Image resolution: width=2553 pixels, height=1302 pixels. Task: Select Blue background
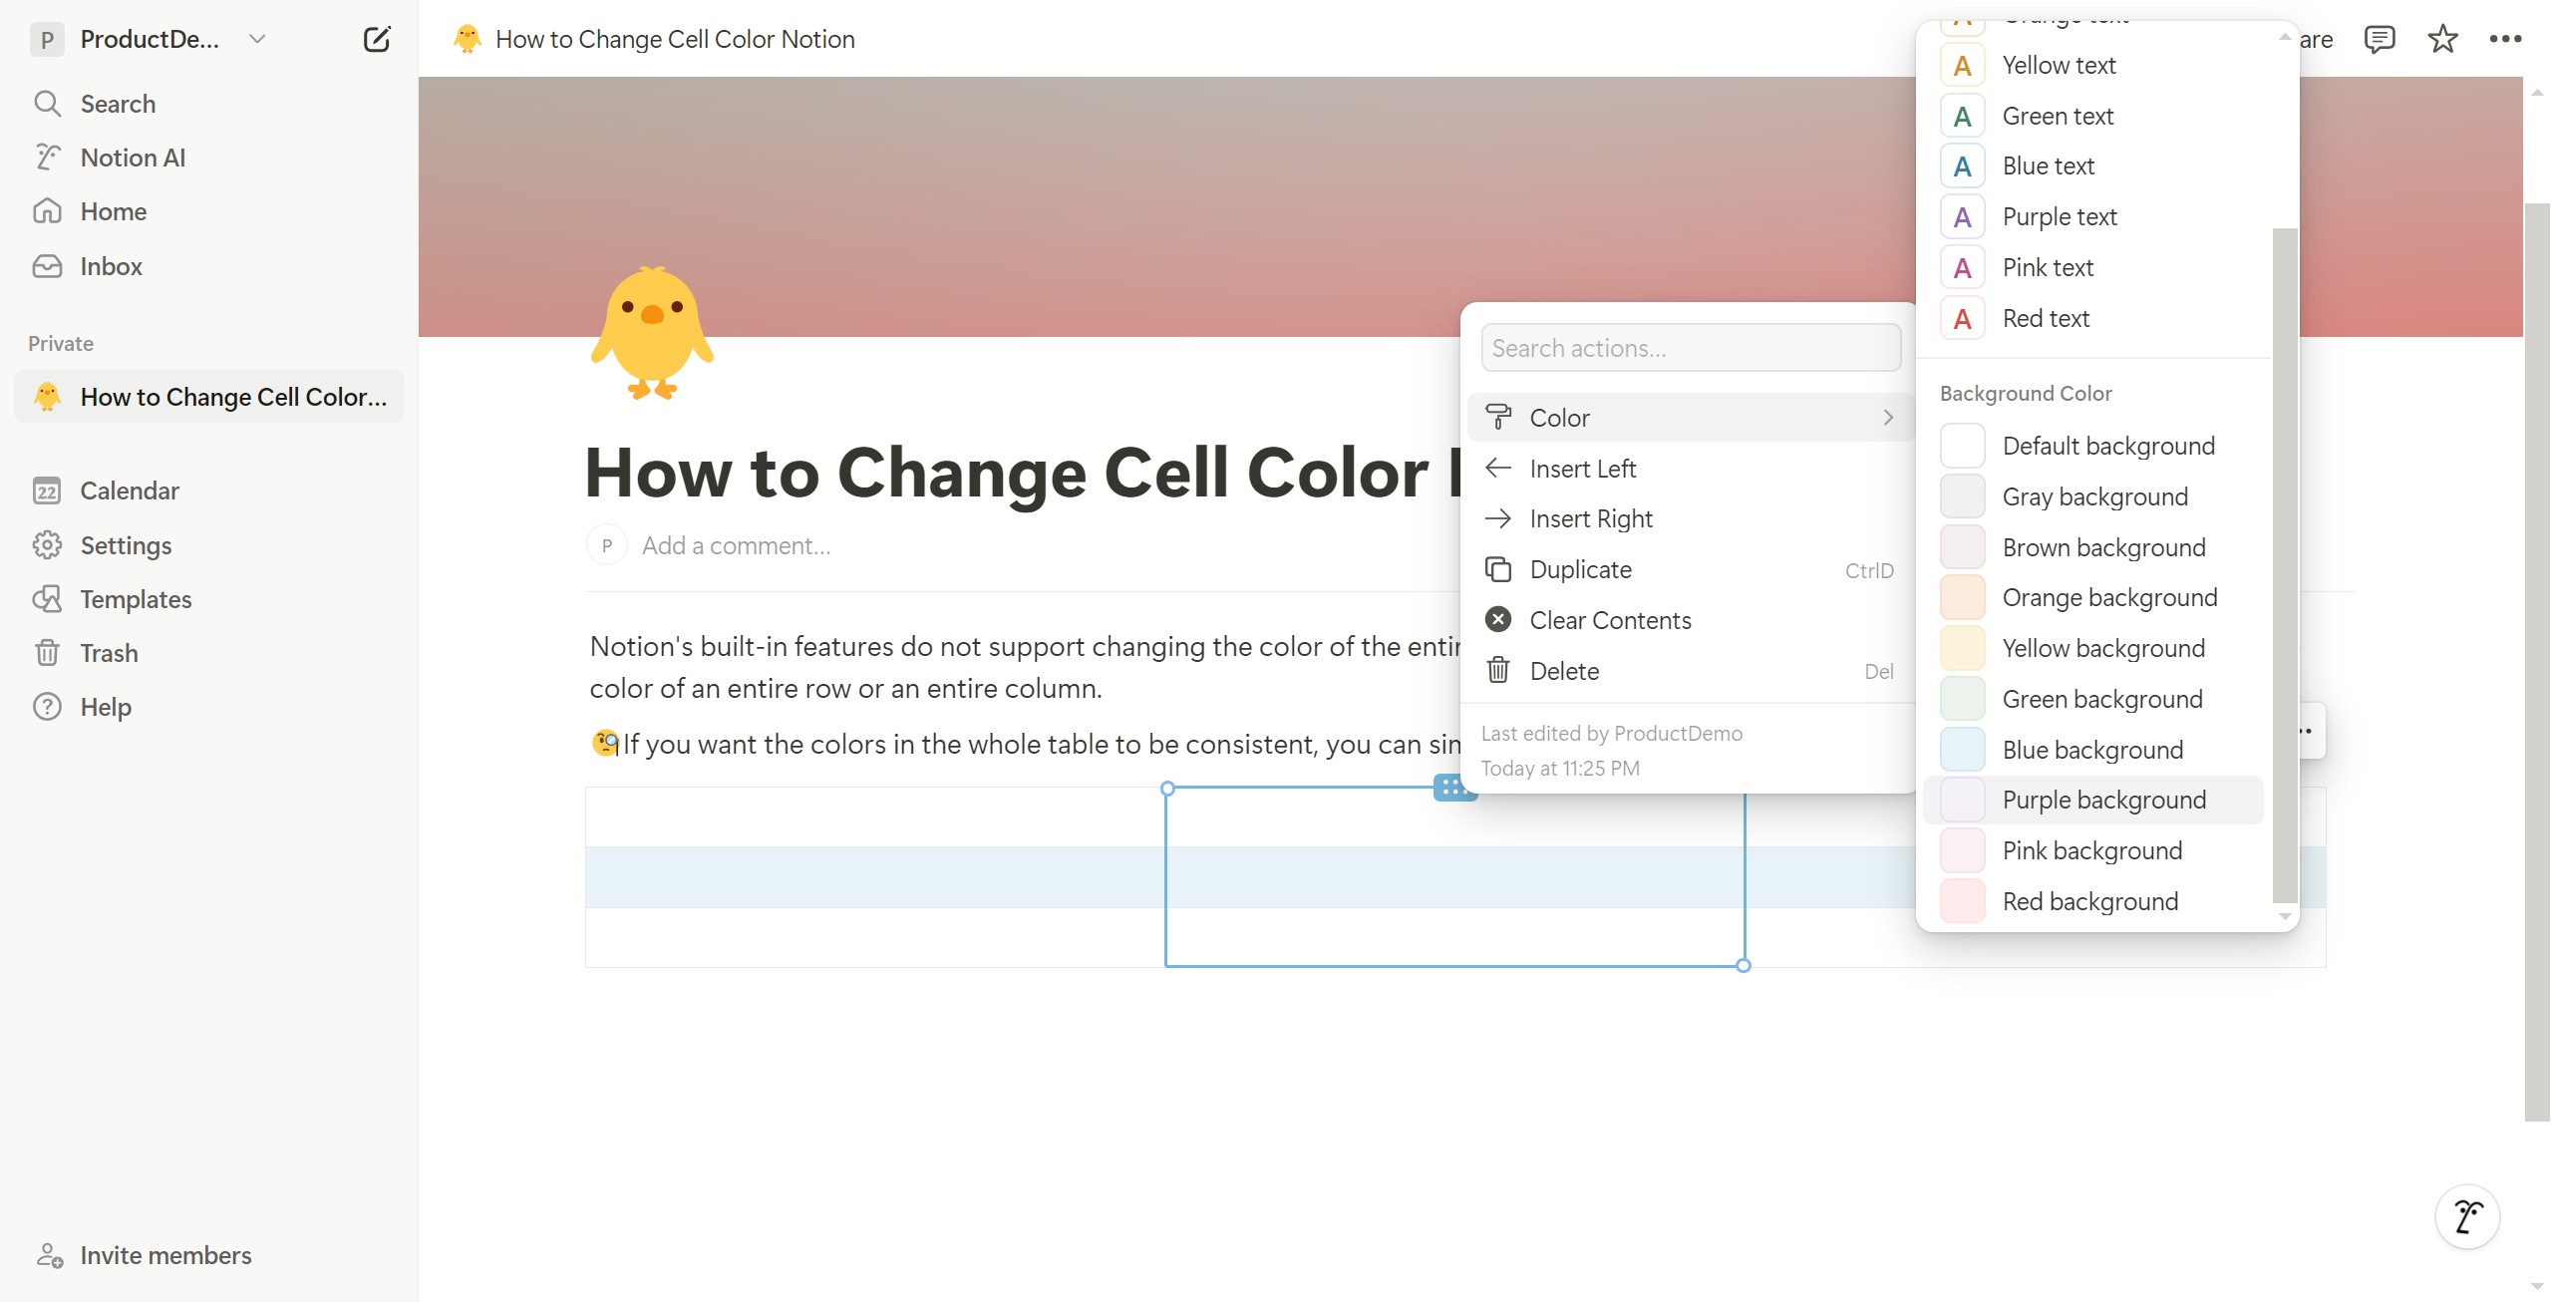(2093, 750)
